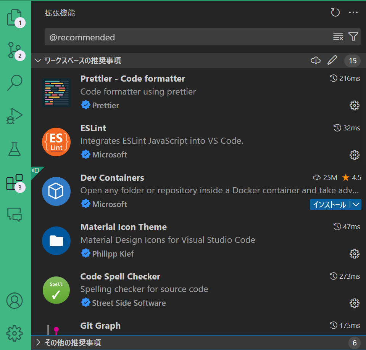The image size is (366, 350).
Task: Open settings for Prettier extension
Action: 354,105
